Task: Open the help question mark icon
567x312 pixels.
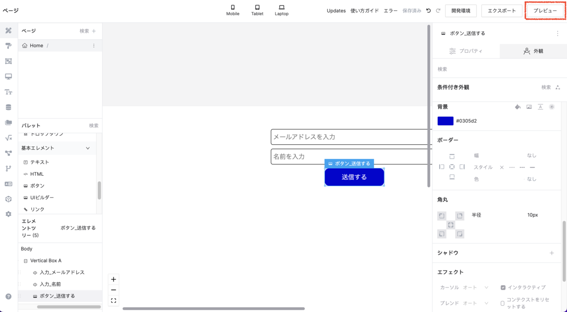Action: coord(9,296)
